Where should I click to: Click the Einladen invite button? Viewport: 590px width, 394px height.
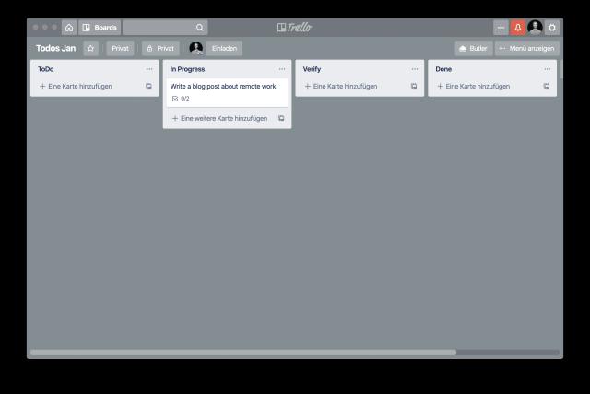224,48
